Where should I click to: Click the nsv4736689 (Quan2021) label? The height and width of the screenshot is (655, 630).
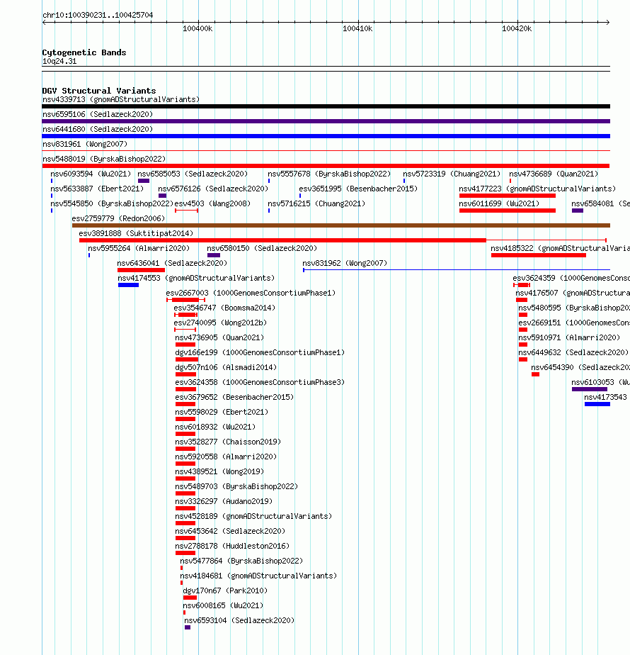554,174
